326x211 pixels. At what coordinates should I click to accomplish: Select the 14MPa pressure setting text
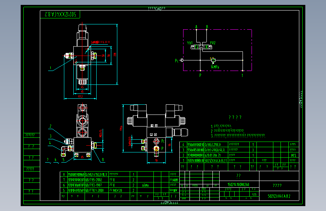click(x=215, y=67)
